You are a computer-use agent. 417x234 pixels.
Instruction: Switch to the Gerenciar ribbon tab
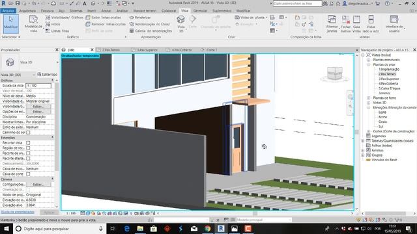click(x=200, y=10)
